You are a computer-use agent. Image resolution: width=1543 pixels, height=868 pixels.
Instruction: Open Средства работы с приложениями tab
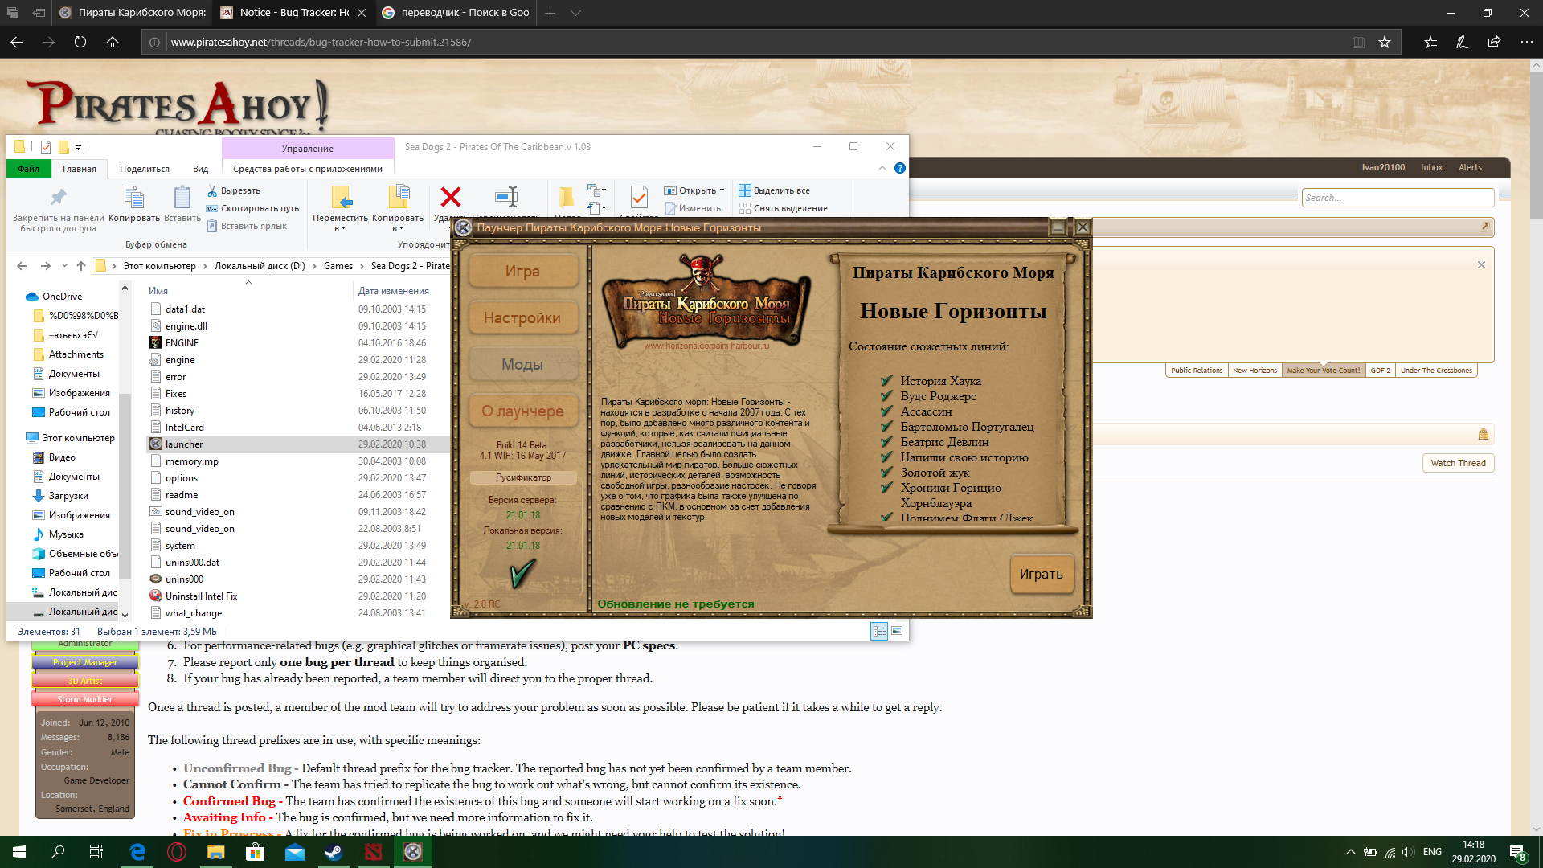tap(308, 169)
